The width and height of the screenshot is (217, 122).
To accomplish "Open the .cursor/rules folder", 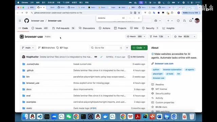I will pos(33,64).
